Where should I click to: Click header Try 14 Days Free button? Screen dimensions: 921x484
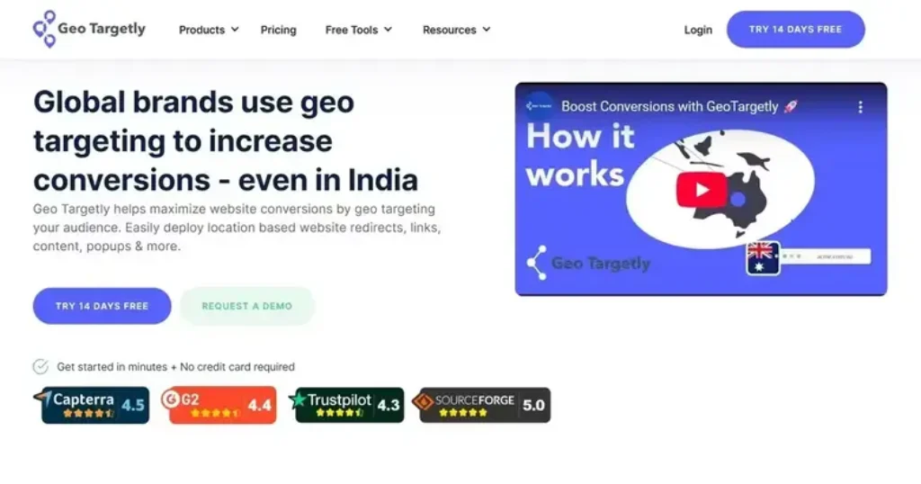tap(795, 30)
